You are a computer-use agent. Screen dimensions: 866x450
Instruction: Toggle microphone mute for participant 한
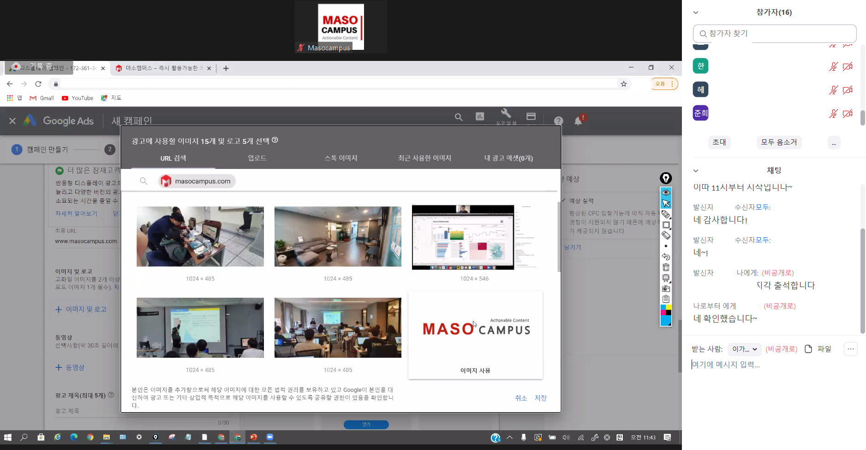click(x=833, y=66)
